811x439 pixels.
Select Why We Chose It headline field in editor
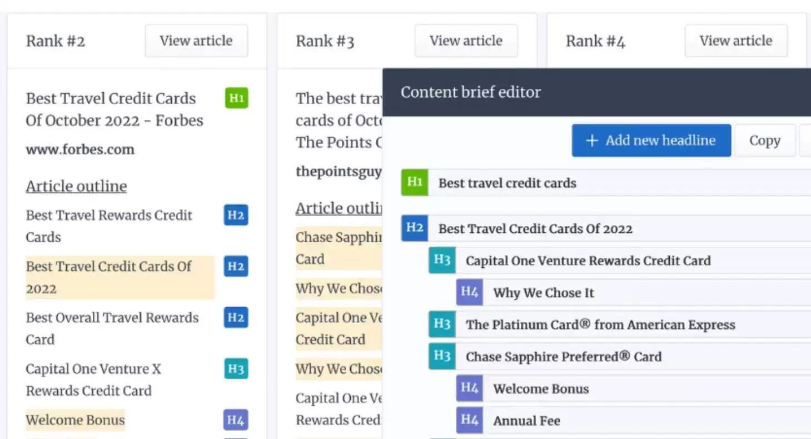pos(647,292)
